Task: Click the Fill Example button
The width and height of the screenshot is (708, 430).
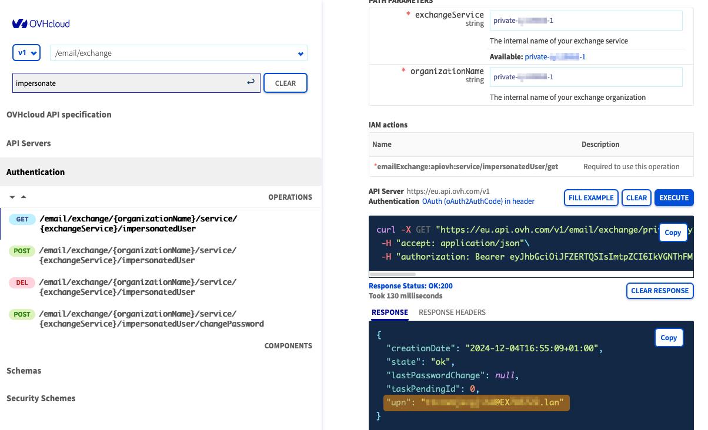Action: pyautogui.click(x=591, y=198)
